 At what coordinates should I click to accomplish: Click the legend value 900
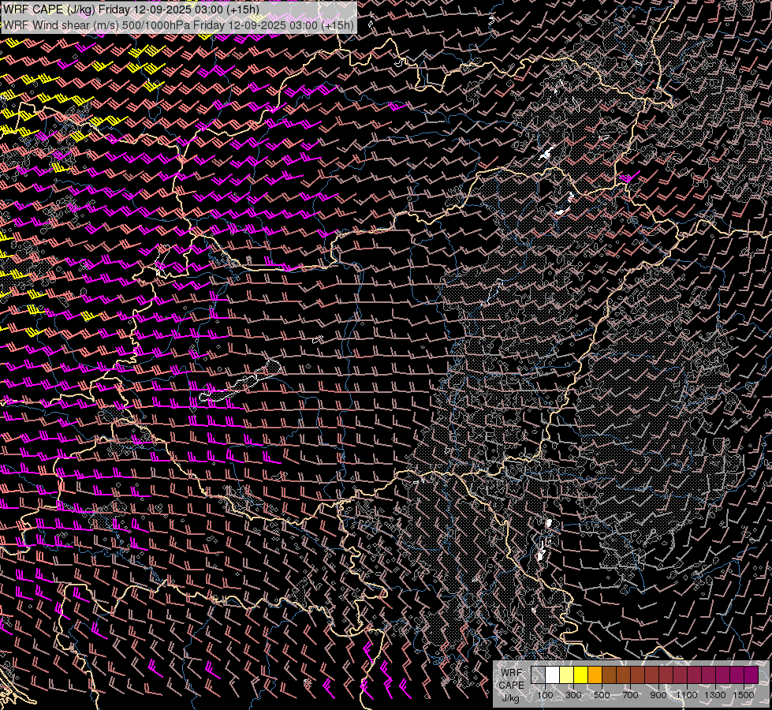(658, 695)
